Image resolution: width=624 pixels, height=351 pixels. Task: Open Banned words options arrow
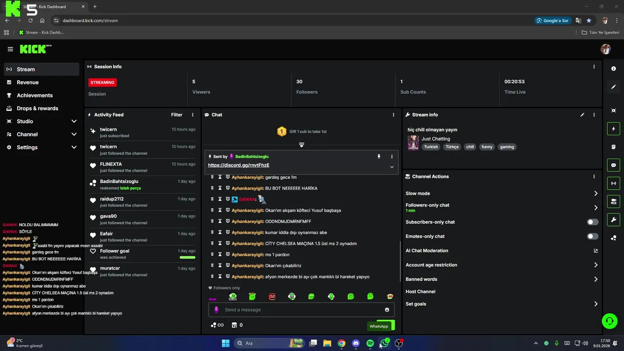(596, 279)
